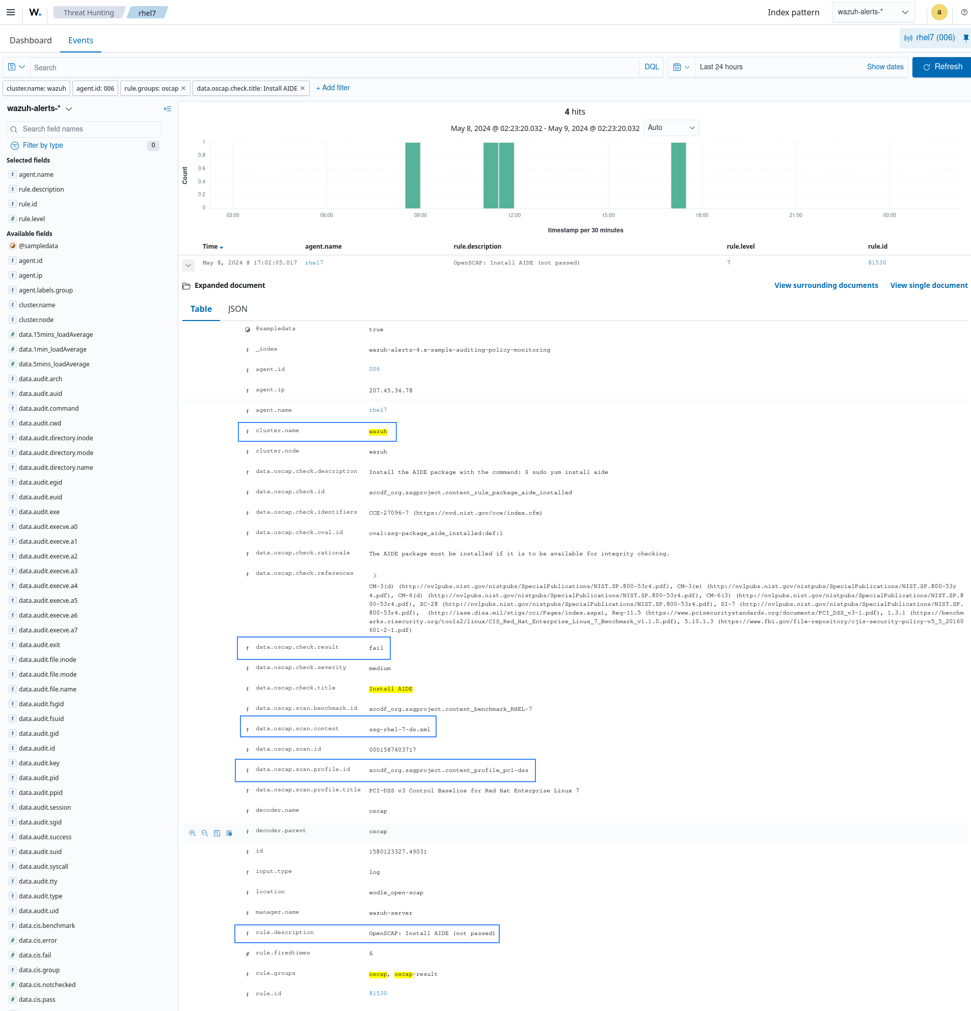The width and height of the screenshot is (971, 1011).
Task: Click the agent.id 006 link in document table
Action: point(374,369)
